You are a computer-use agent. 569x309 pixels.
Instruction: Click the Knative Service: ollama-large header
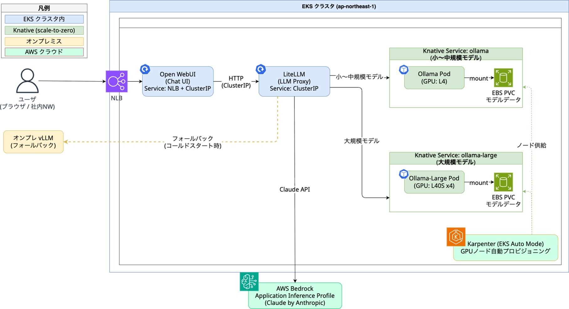tap(456, 158)
